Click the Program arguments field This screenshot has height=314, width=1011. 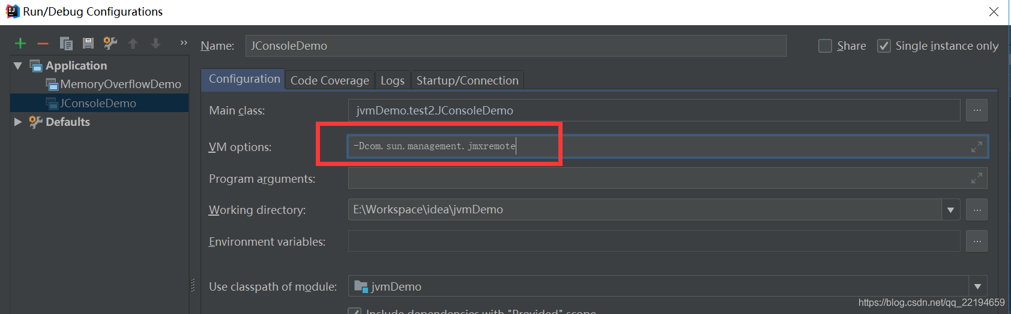[668, 178]
